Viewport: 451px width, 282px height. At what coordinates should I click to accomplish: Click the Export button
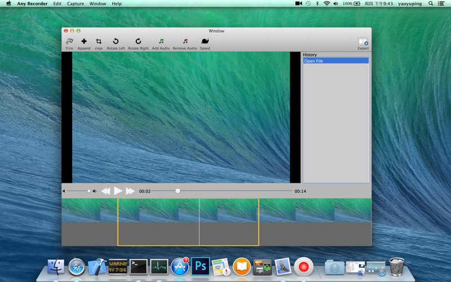click(363, 42)
